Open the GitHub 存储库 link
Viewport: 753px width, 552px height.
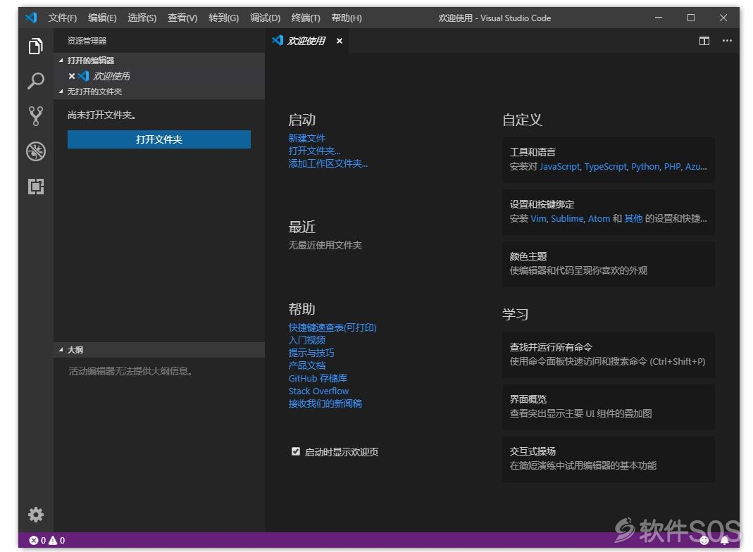coord(318,378)
